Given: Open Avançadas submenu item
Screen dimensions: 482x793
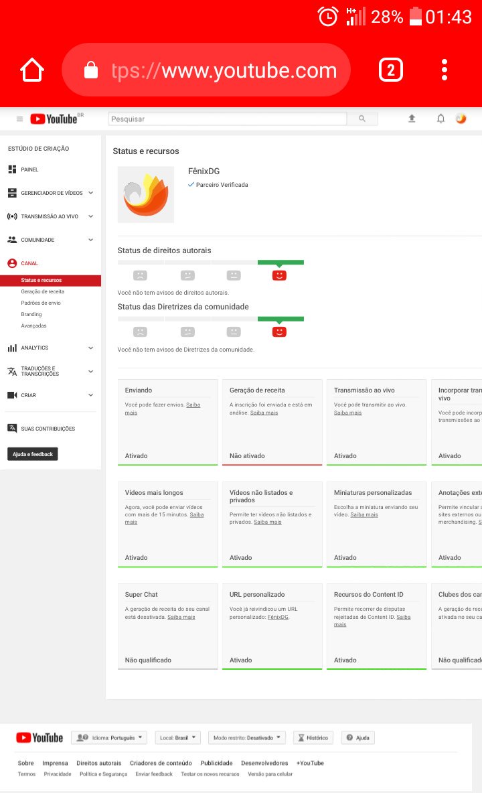Looking at the screenshot, I should (34, 326).
